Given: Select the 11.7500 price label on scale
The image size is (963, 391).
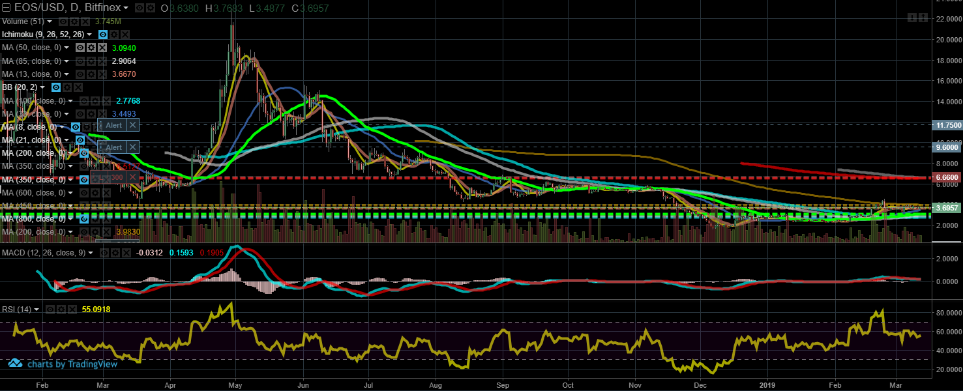Looking at the screenshot, I should click(948, 124).
